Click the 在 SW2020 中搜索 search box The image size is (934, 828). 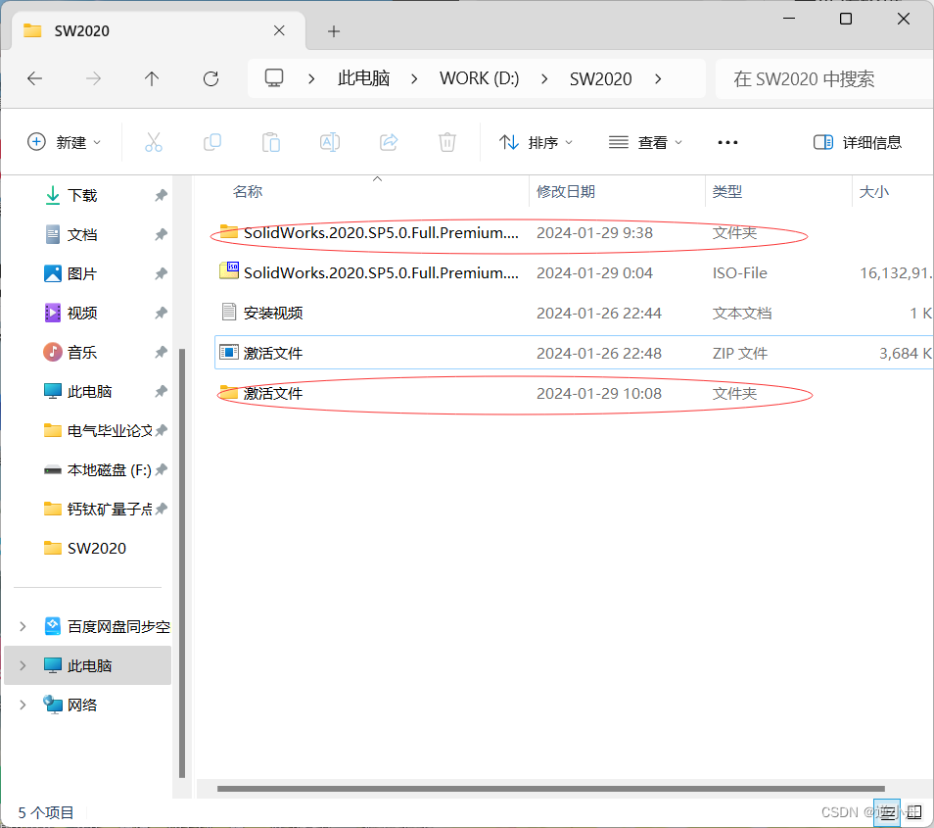(824, 78)
